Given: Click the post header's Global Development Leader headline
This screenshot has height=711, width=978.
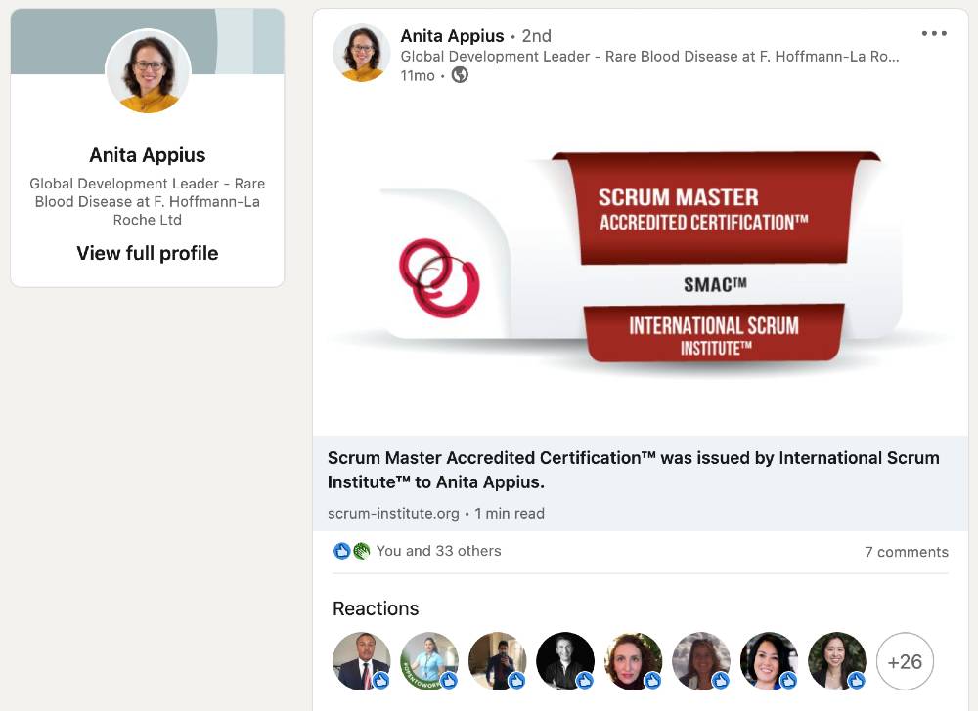Looking at the screenshot, I should pyautogui.click(x=649, y=57).
